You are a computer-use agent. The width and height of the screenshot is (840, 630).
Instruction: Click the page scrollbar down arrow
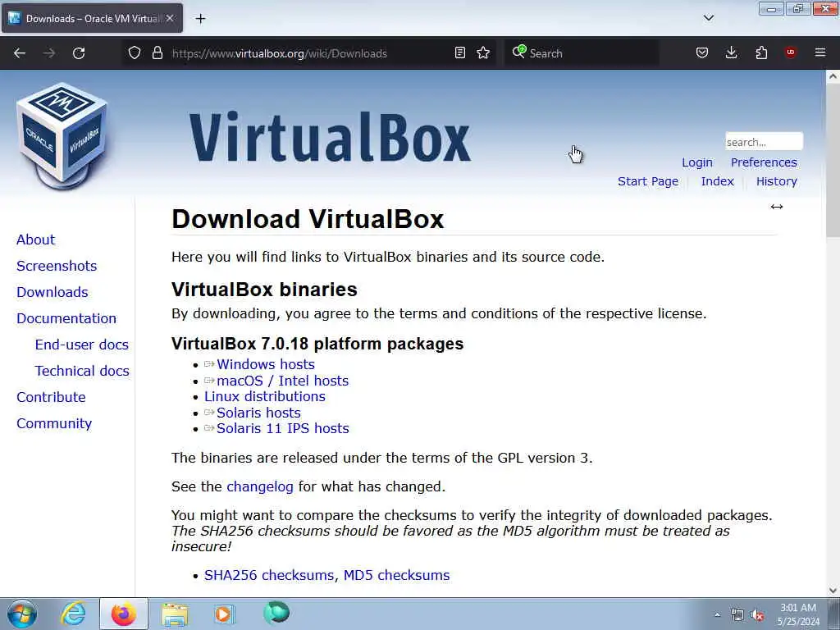[x=833, y=591]
